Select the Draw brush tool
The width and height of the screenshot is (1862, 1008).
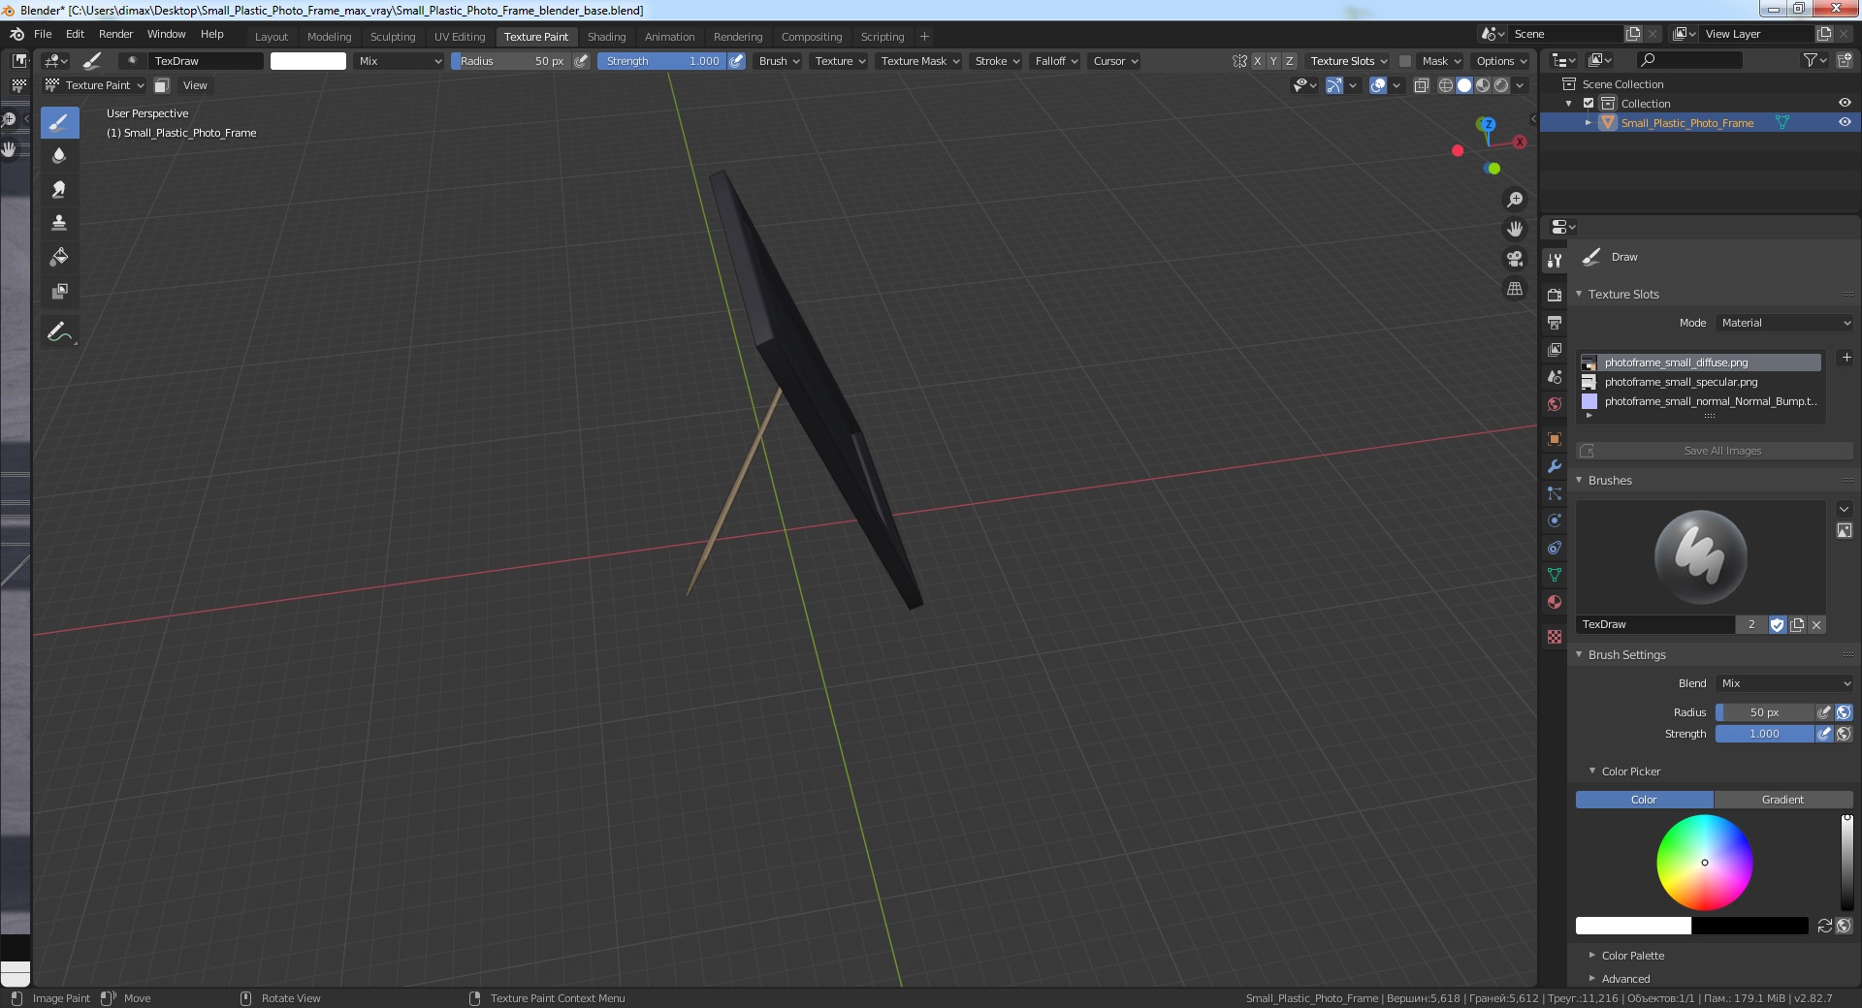pos(59,122)
